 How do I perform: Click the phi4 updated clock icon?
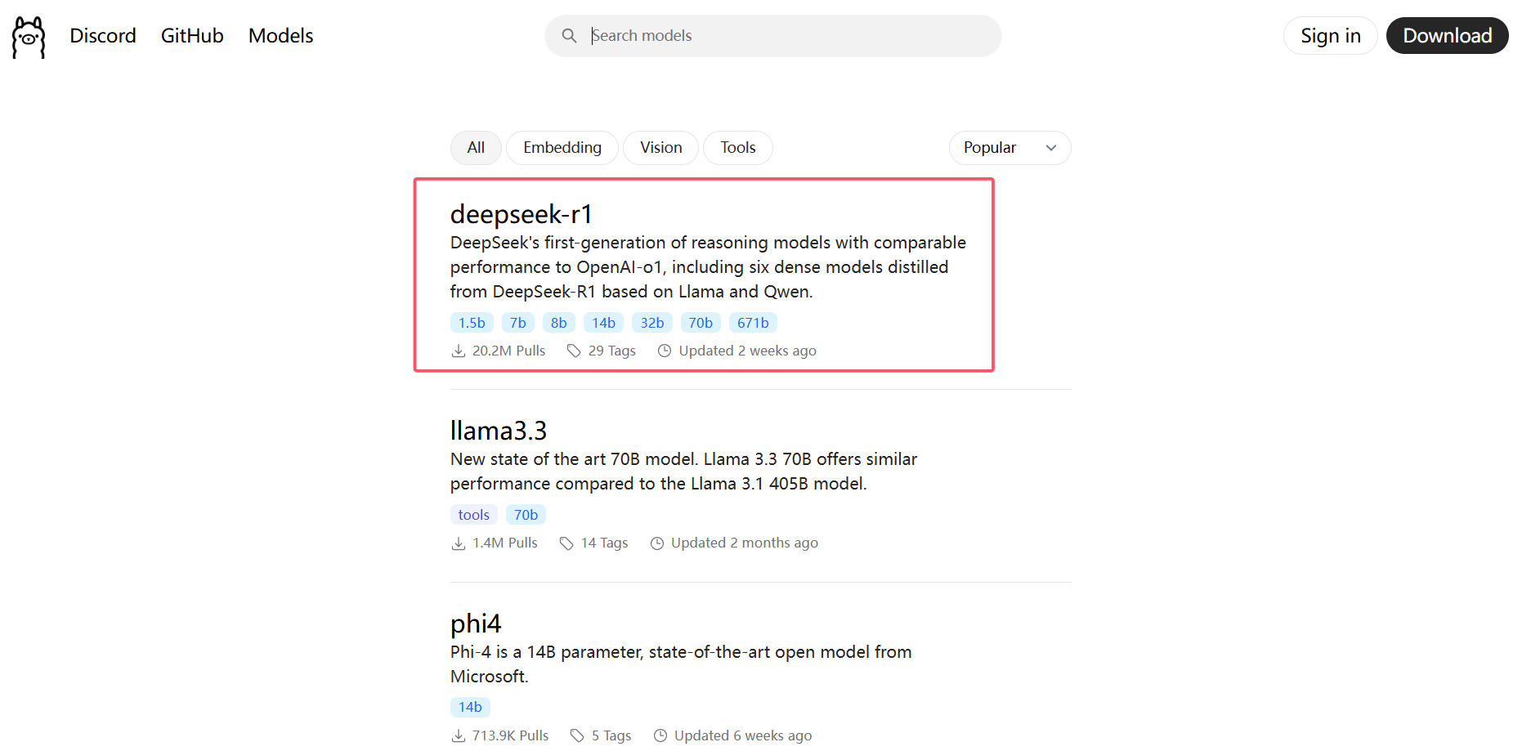coord(660,735)
